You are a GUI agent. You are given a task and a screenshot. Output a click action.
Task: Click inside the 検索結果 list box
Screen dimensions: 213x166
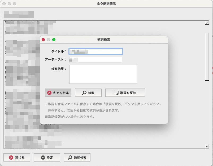(x=103, y=74)
